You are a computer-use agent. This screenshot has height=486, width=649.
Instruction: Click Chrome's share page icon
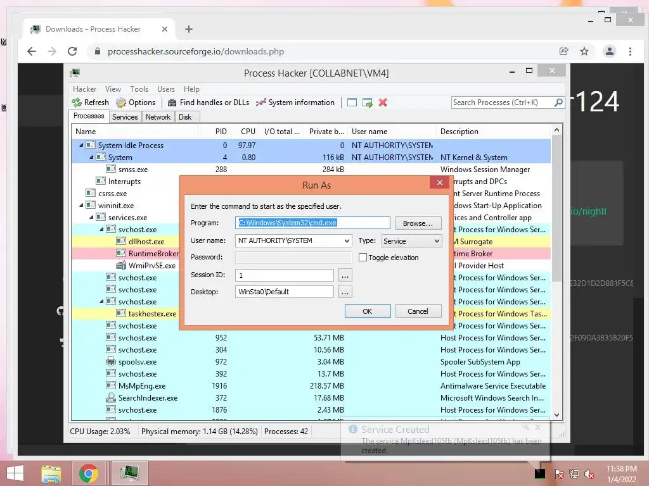point(563,51)
